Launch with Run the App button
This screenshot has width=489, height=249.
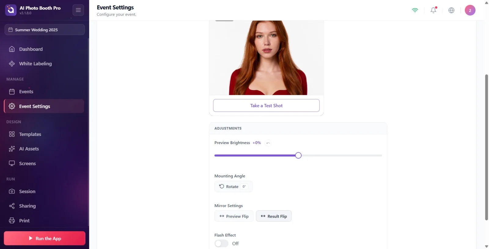coord(45,238)
